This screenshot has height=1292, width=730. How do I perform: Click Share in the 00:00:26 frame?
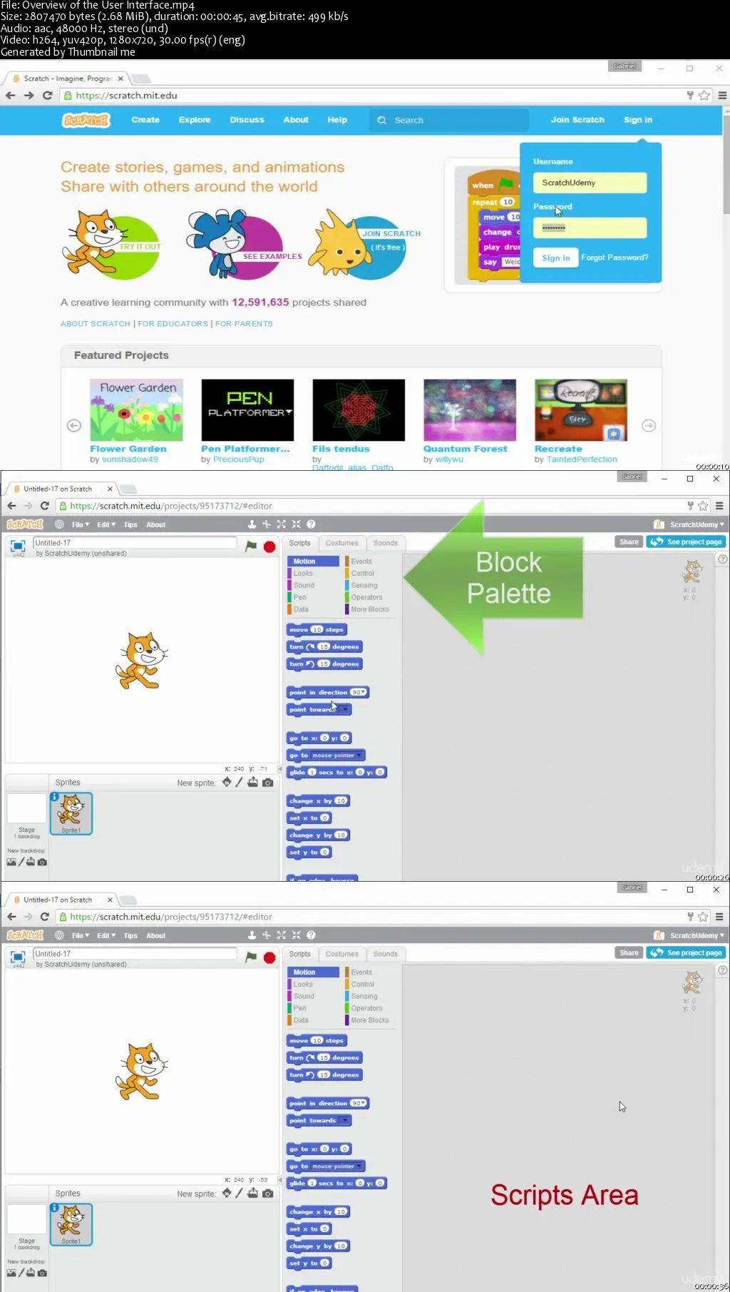tap(629, 542)
